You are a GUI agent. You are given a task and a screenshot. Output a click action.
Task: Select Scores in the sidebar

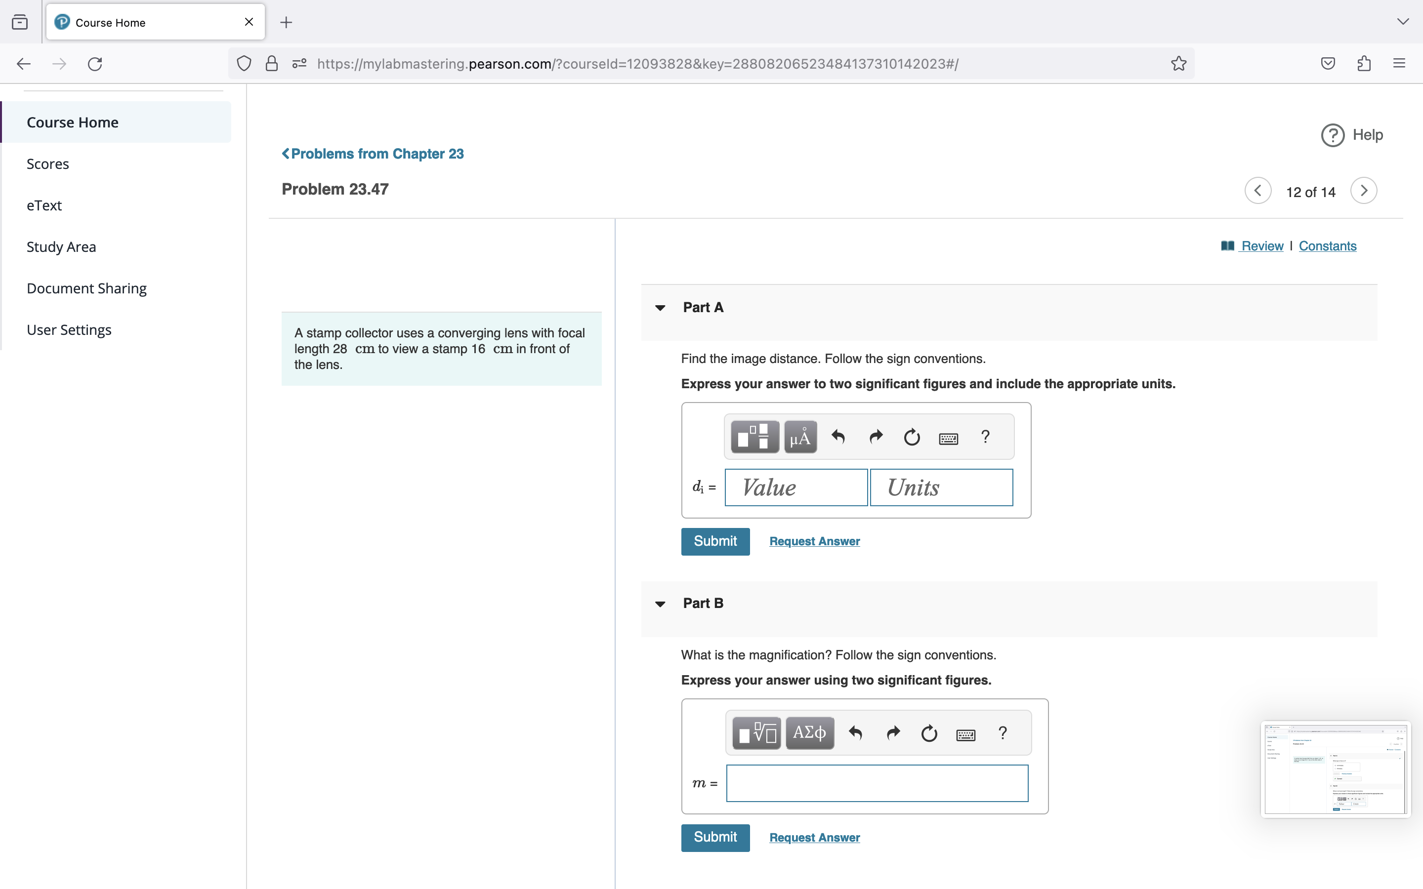[47, 163]
